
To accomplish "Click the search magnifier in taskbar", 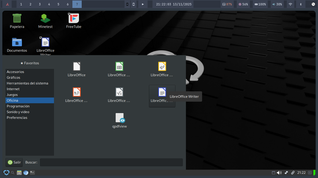I will pyautogui.click(x=12, y=173).
